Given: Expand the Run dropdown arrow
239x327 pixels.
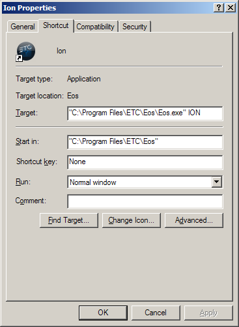Looking at the screenshot, I should coord(217,182).
